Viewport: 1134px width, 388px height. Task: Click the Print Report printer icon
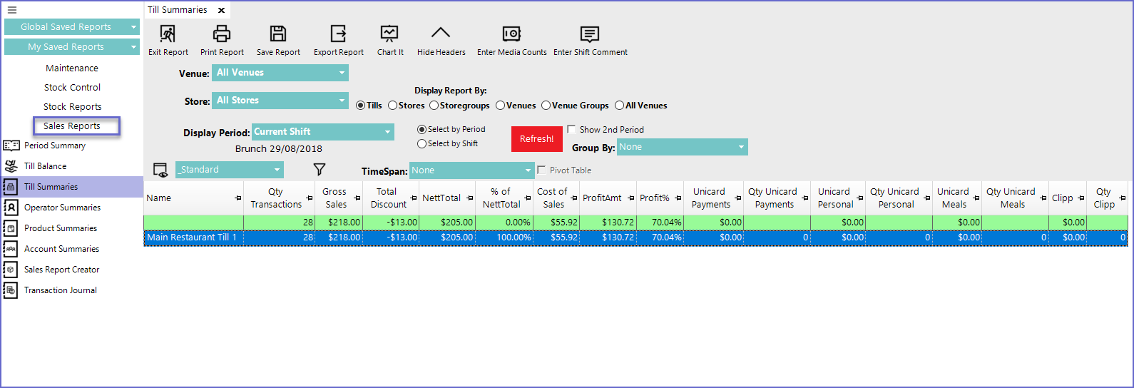pos(222,34)
